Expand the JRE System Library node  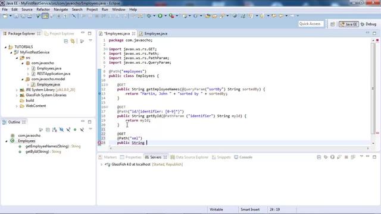tap(17, 90)
